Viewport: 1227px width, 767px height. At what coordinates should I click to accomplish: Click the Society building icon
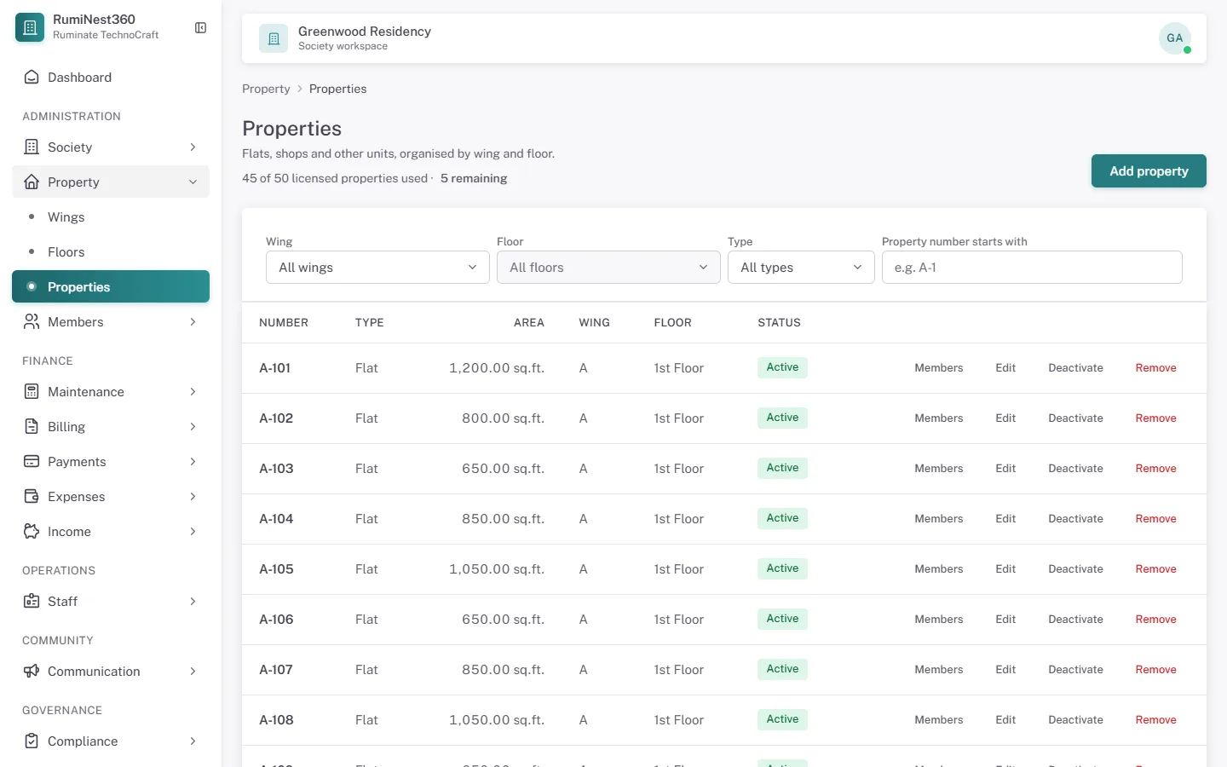32,147
